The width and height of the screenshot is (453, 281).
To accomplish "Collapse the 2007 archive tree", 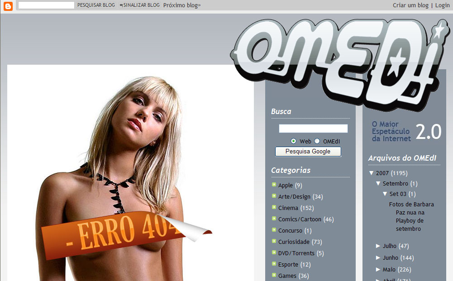I will click(x=372, y=173).
